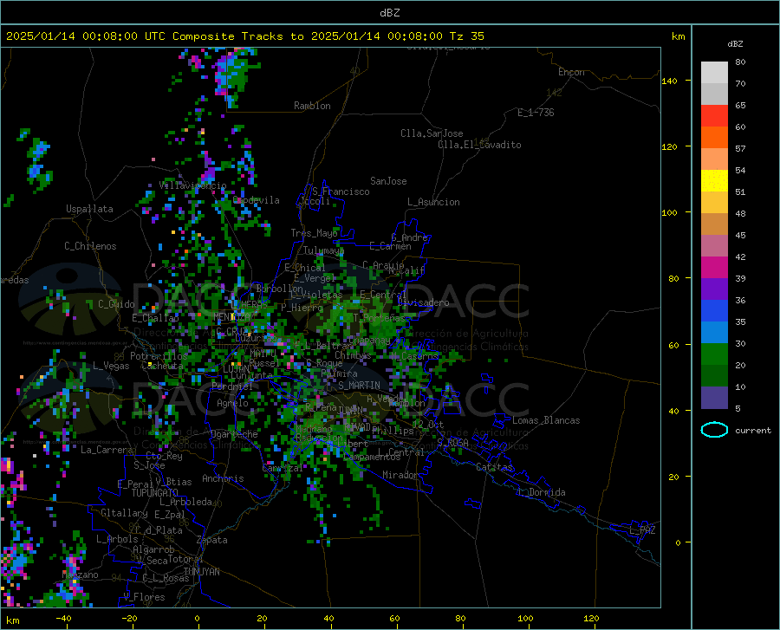Select the 'current' legend label text

753,430
